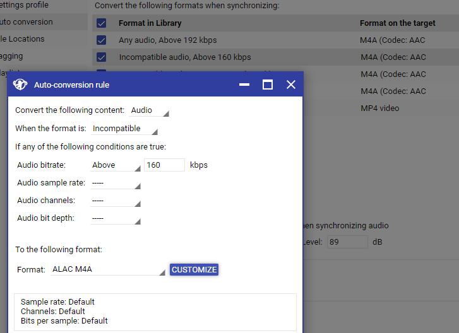Uncheck the Any audio Above 192 kbps rule
The width and height of the screenshot is (459, 333).
pos(101,40)
